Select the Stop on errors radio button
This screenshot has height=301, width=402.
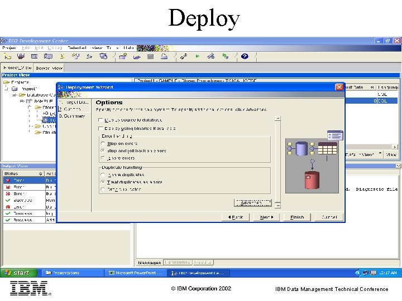[x=103, y=143]
